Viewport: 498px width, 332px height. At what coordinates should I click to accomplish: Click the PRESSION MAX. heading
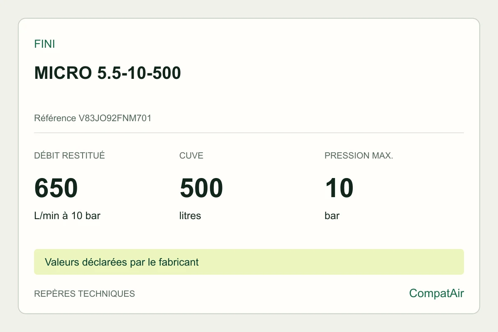pyautogui.click(x=359, y=156)
